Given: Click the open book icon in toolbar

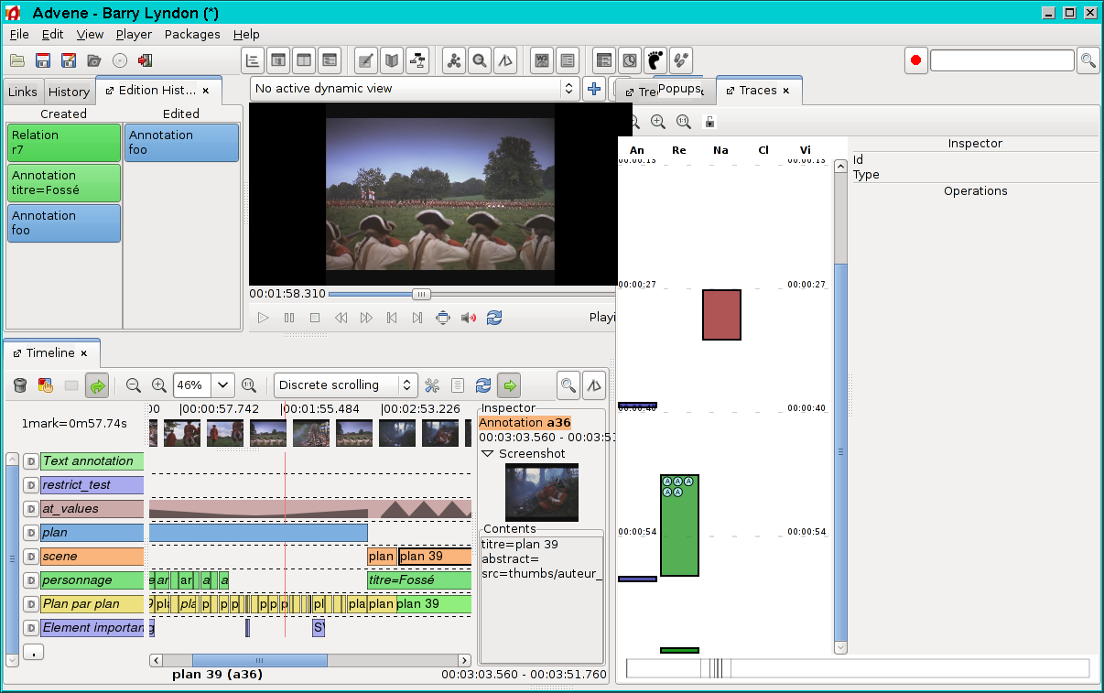Looking at the screenshot, I should (x=391, y=60).
